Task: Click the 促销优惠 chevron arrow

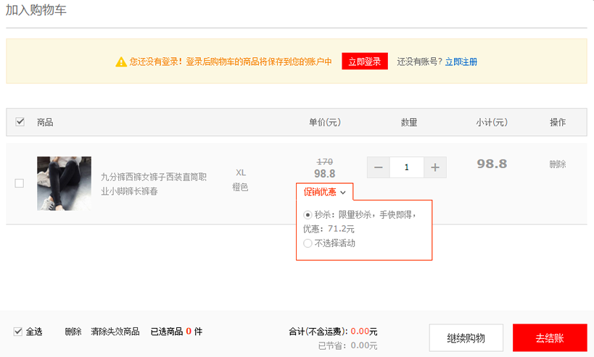Action: tap(343, 192)
